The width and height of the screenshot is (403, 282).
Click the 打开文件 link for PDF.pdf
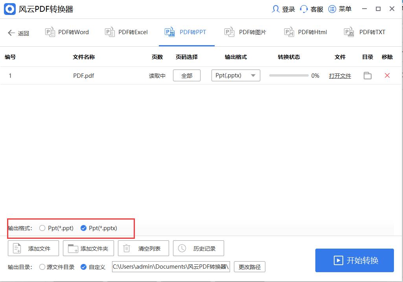340,75
